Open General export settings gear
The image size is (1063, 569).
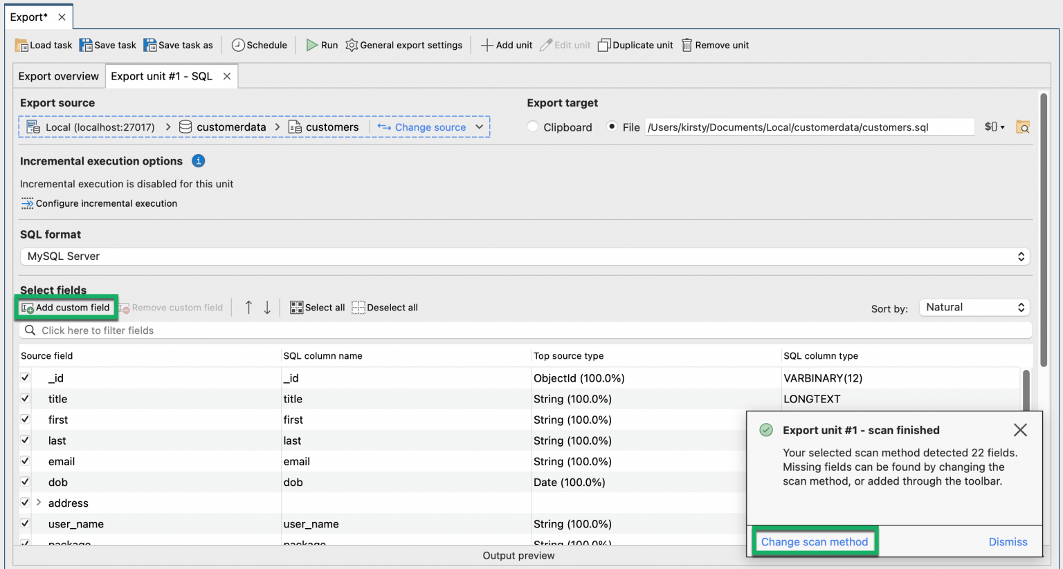coord(352,45)
